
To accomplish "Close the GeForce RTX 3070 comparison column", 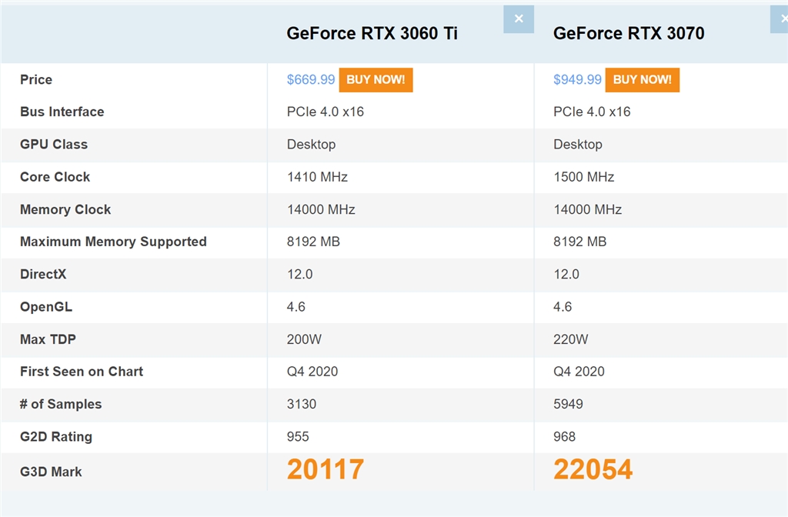I will click(780, 18).
